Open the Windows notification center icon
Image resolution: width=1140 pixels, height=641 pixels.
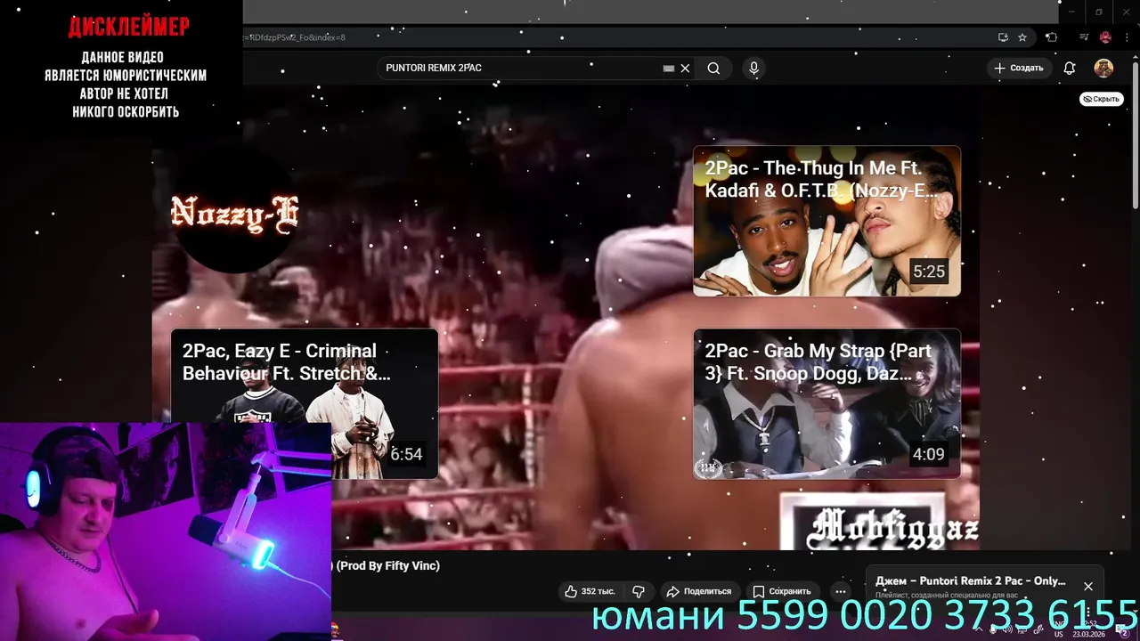(x=1124, y=630)
